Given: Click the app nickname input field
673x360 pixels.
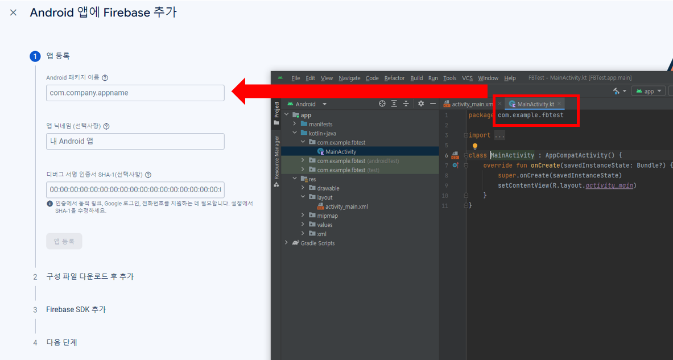Looking at the screenshot, I should 135,141.
